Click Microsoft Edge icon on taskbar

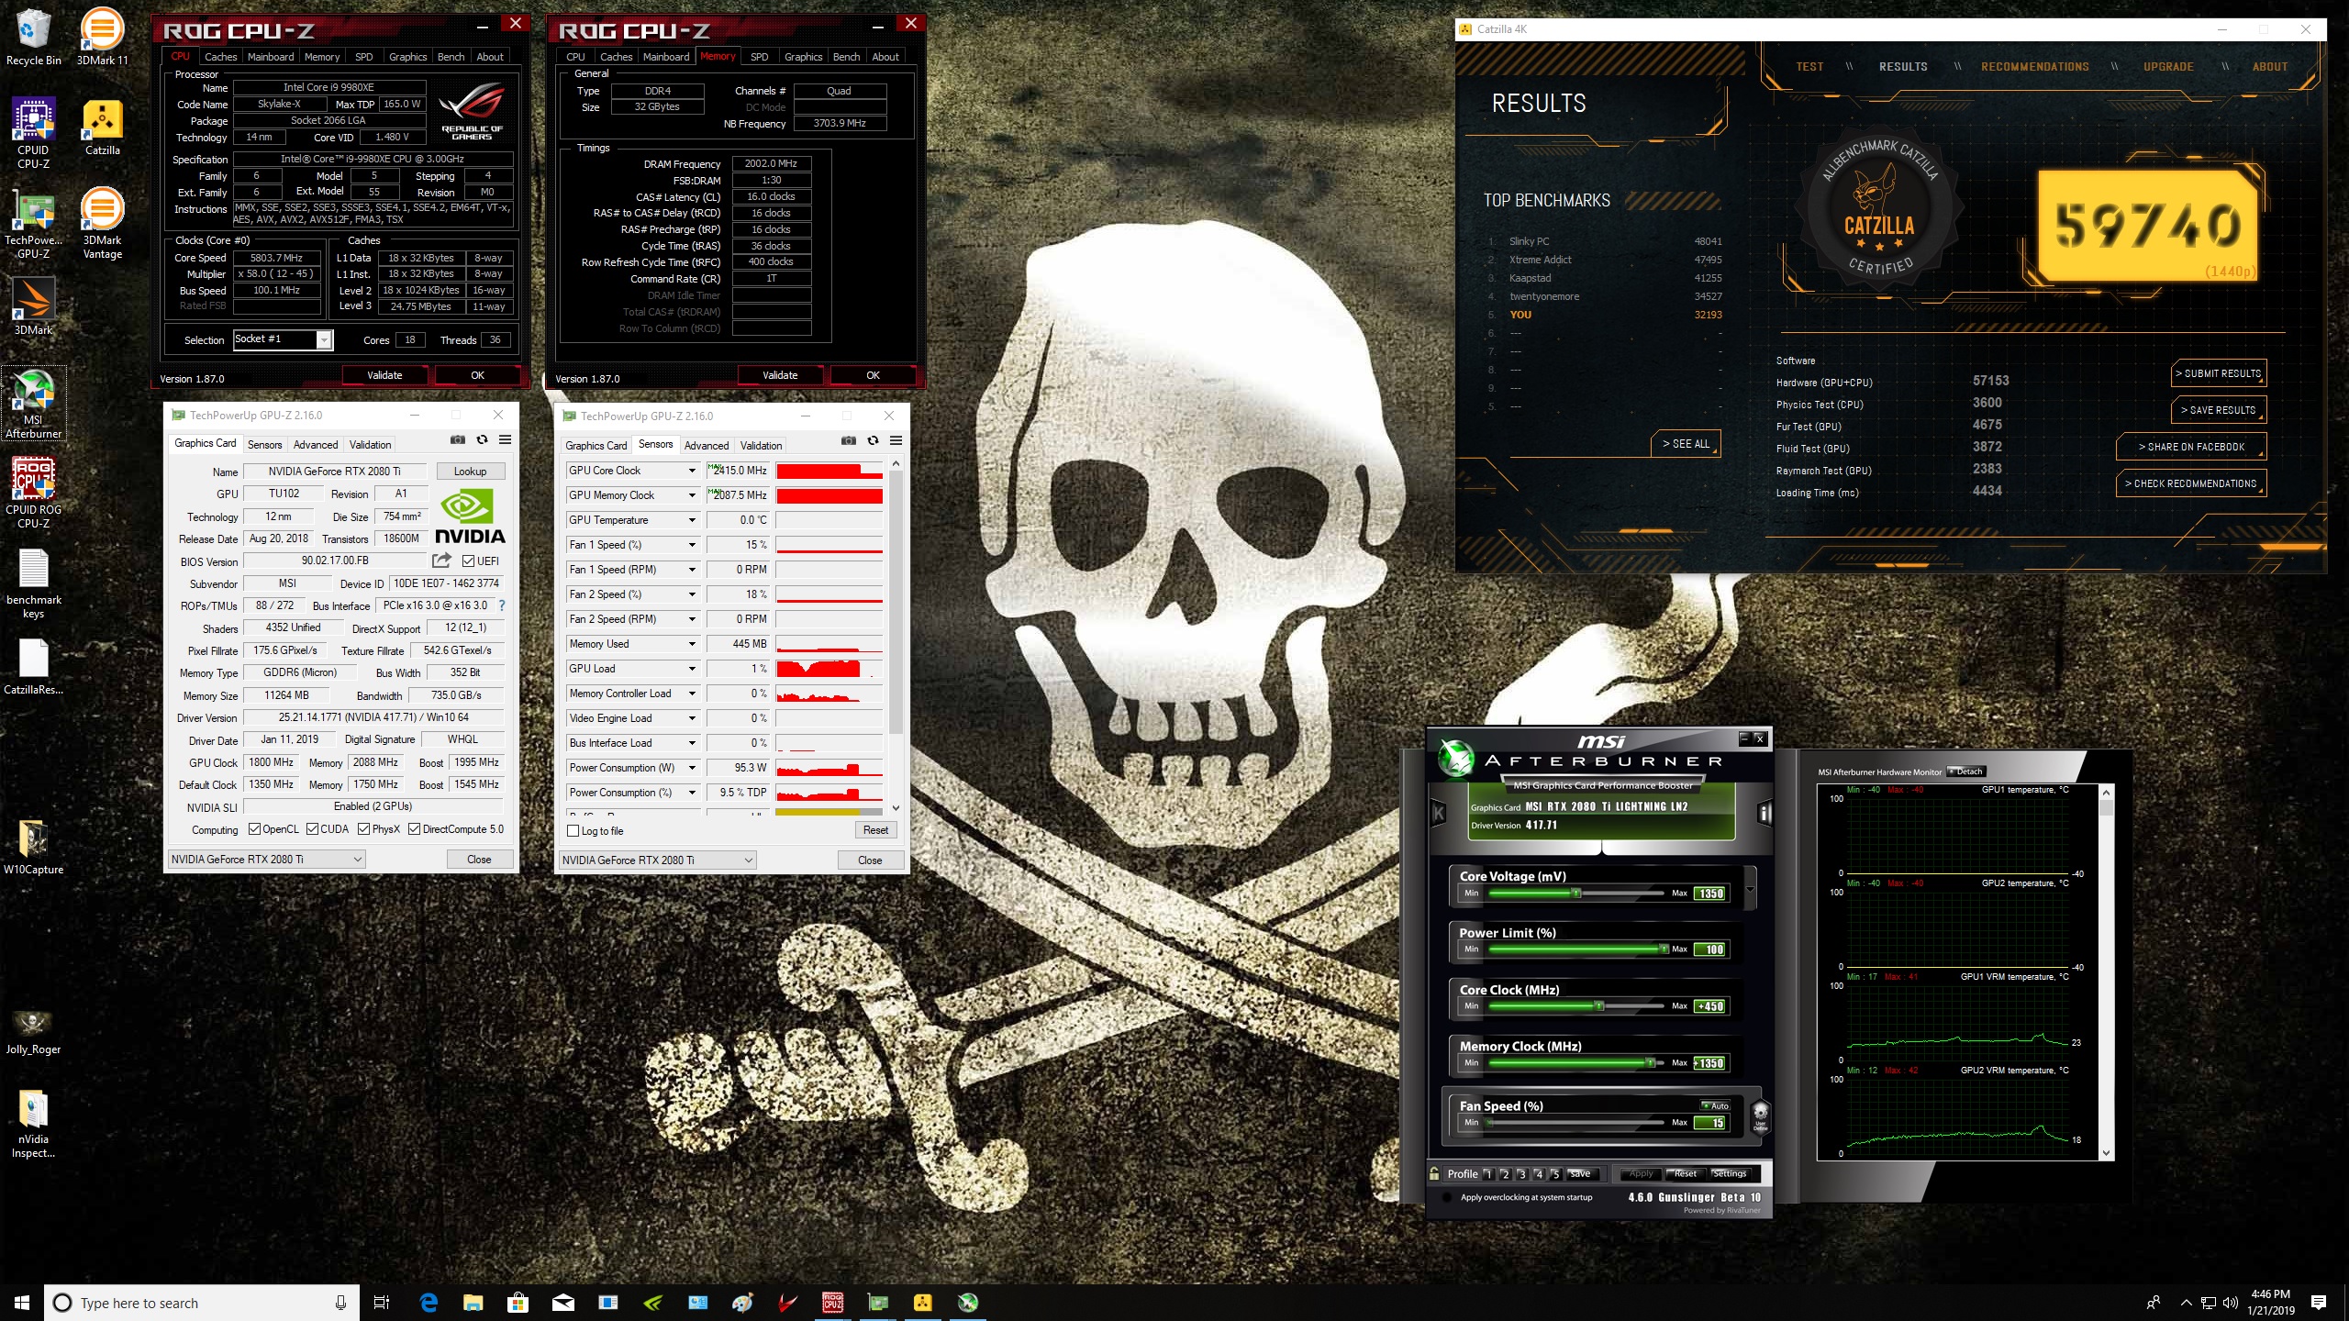coord(429,1302)
